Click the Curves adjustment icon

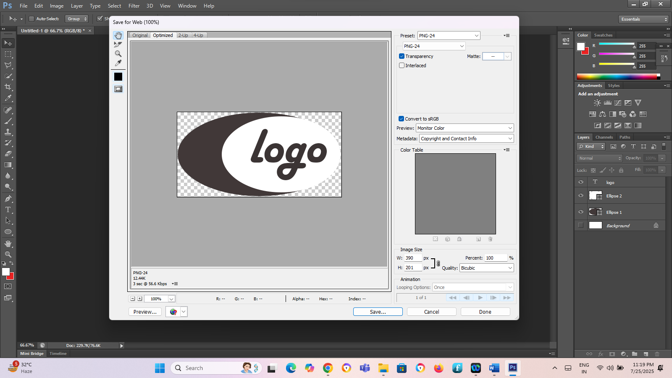[x=618, y=102]
